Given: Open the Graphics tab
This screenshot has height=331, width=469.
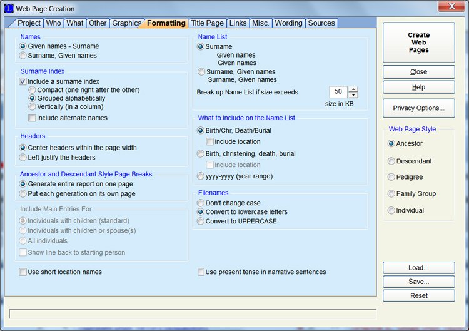Looking at the screenshot, I should (x=126, y=23).
